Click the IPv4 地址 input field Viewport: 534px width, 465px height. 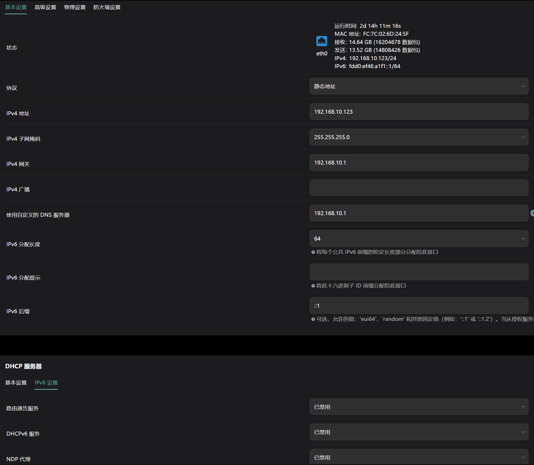pyautogui.click(x=419, y=112)
